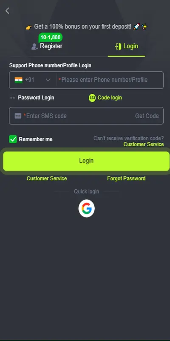Click the SMS code message icon

18,116
